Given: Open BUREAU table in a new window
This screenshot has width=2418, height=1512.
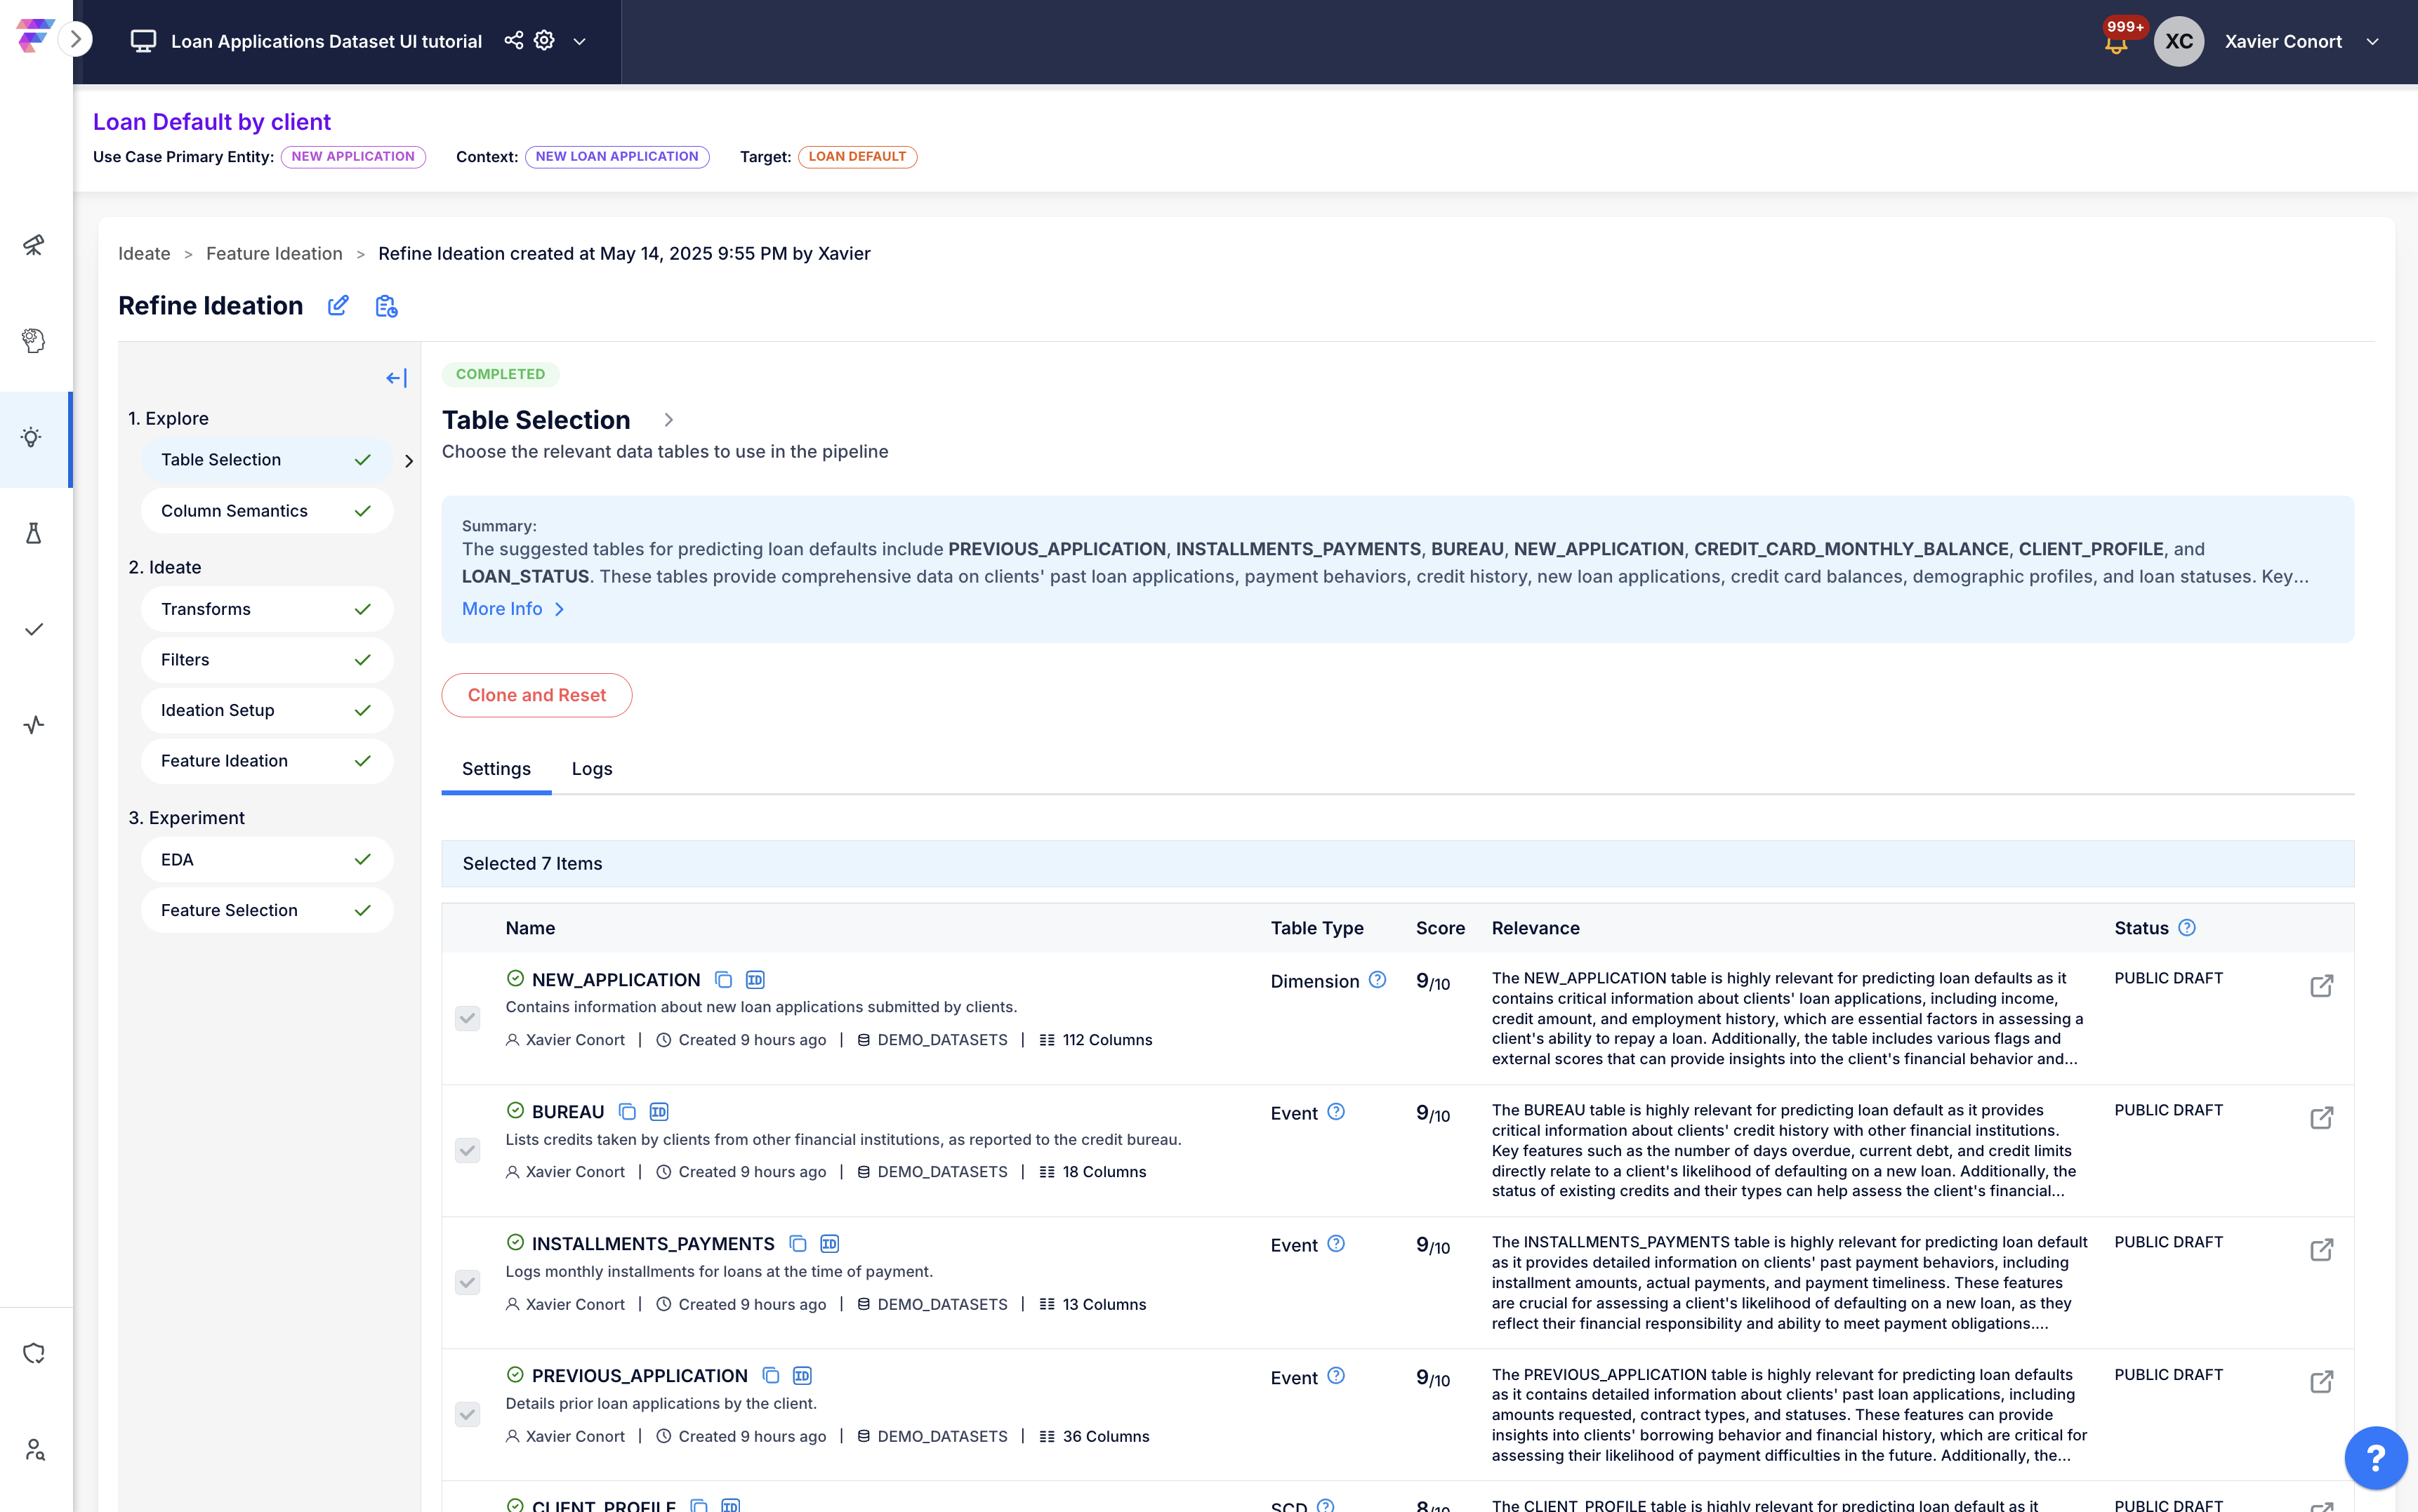Looking at the screenshot, I should coord(2322,1118).
